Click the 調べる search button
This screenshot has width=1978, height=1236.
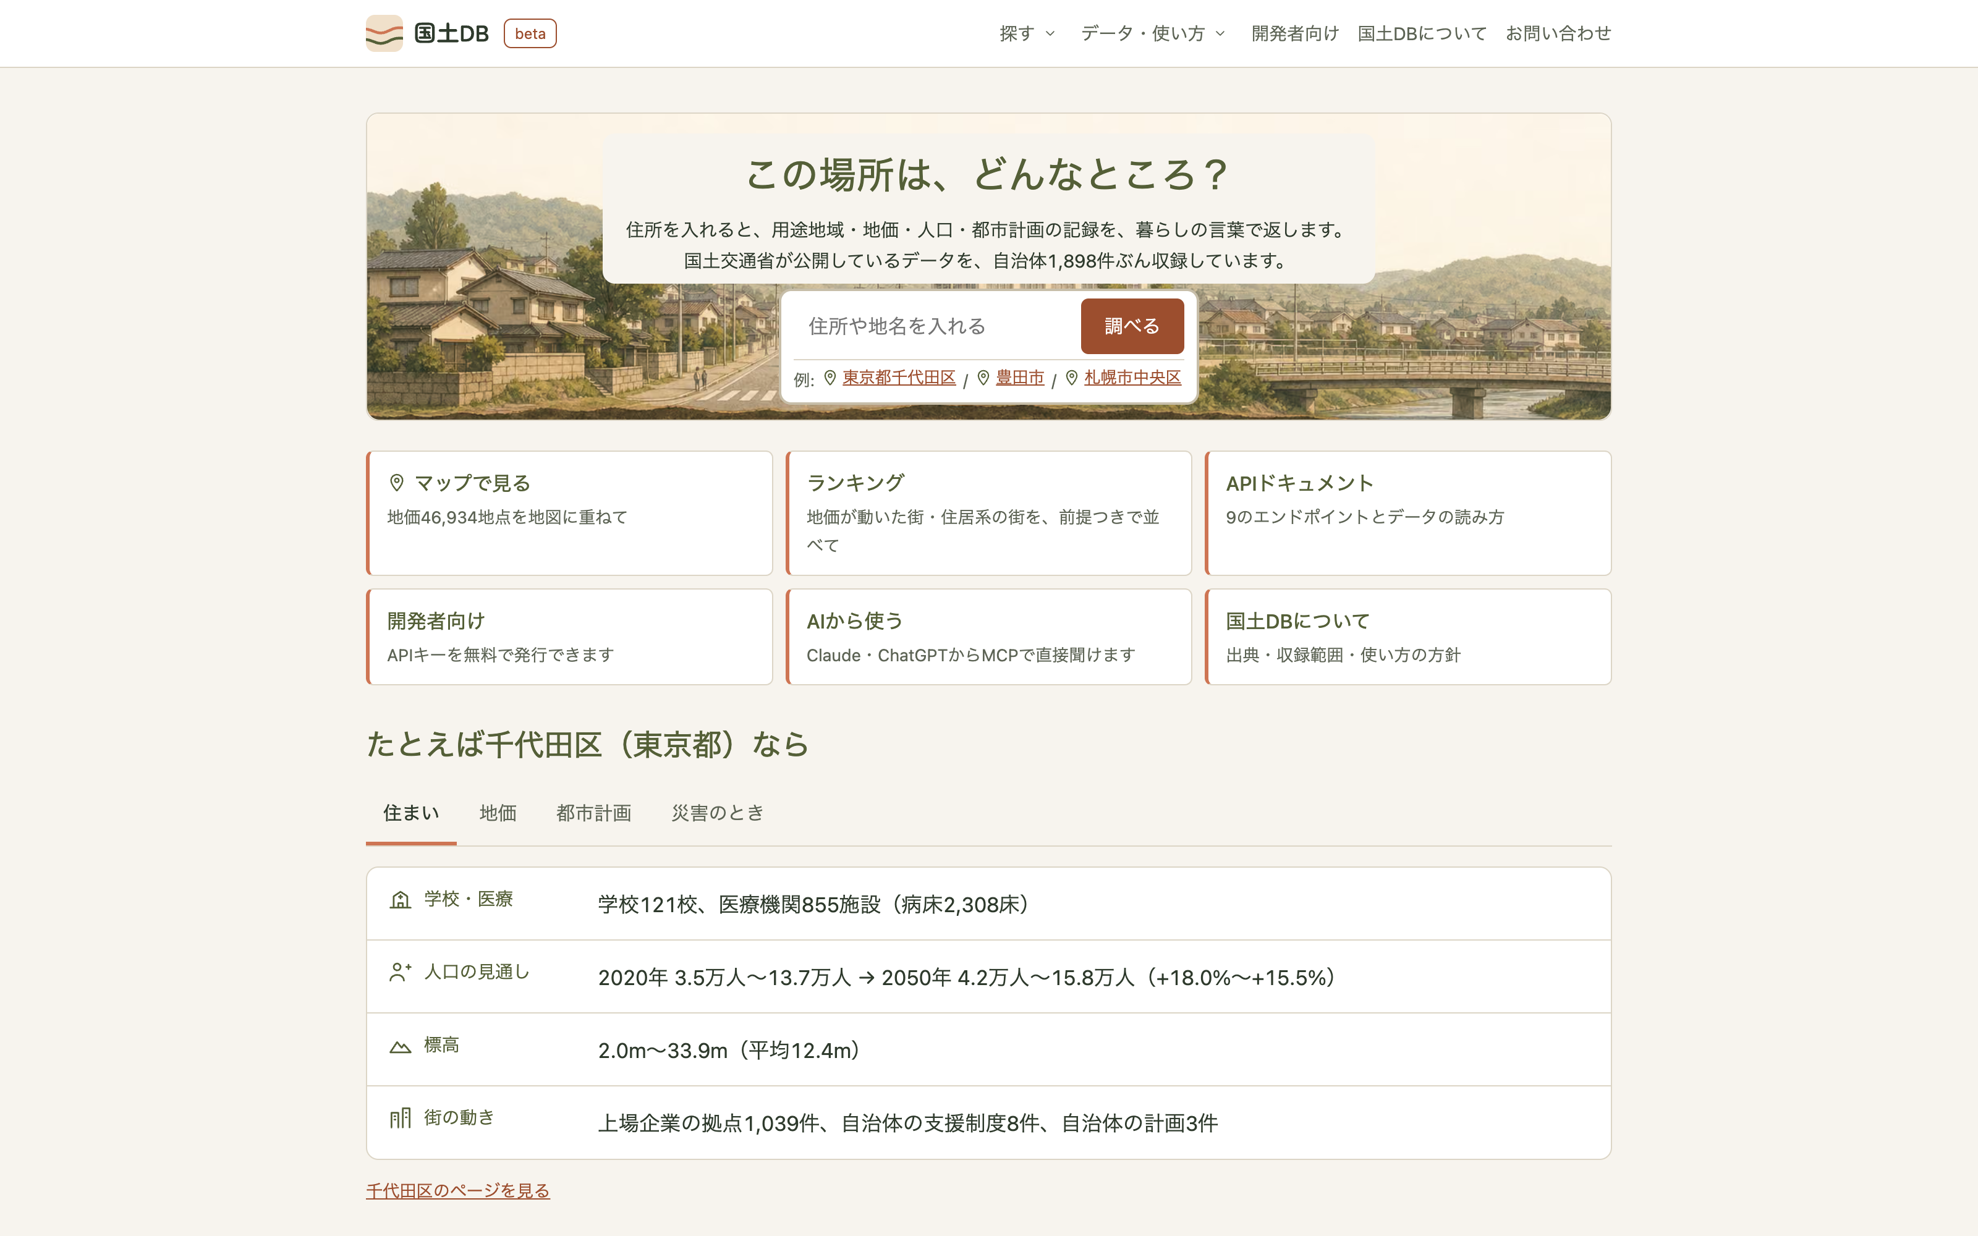coord(1132,326)
